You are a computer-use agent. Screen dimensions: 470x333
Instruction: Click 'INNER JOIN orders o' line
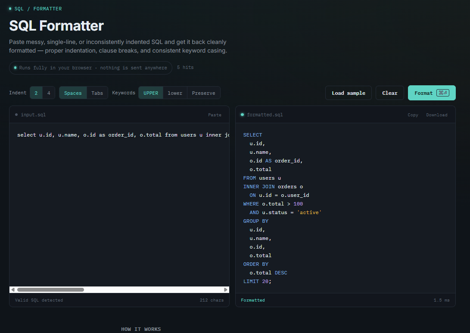[273, 187]
